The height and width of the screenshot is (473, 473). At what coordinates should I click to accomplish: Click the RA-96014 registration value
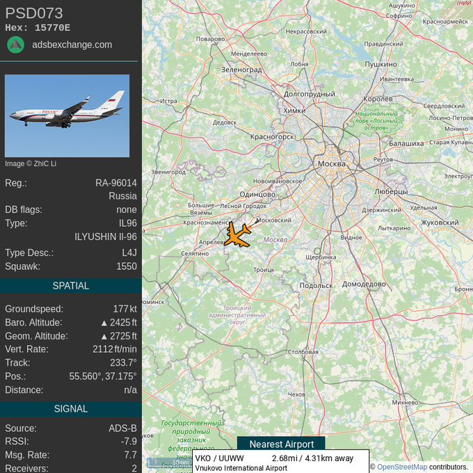[x=116, y=183]
